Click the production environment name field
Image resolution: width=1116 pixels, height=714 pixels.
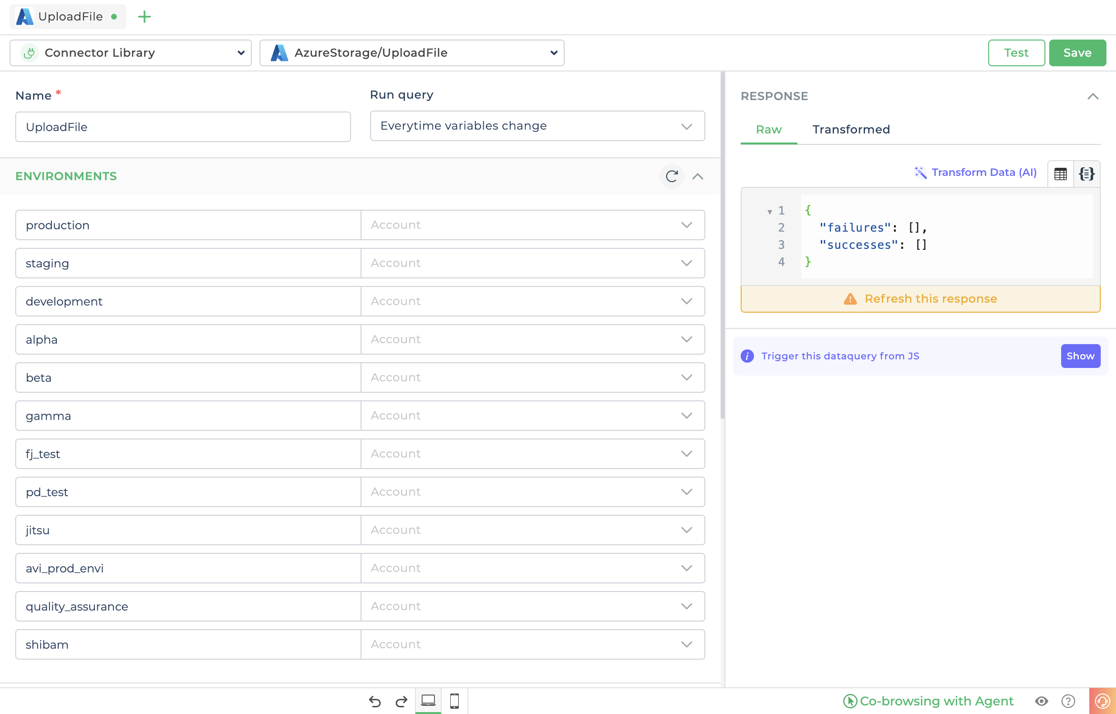click(x=188, y=225)
